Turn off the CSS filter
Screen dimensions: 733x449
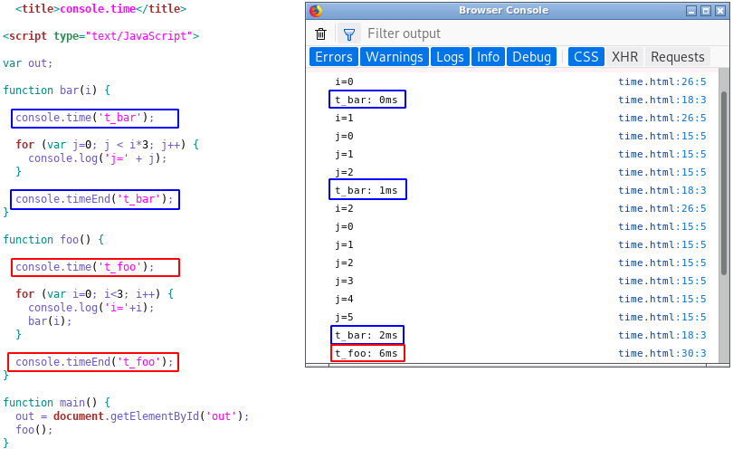[585, 57]
